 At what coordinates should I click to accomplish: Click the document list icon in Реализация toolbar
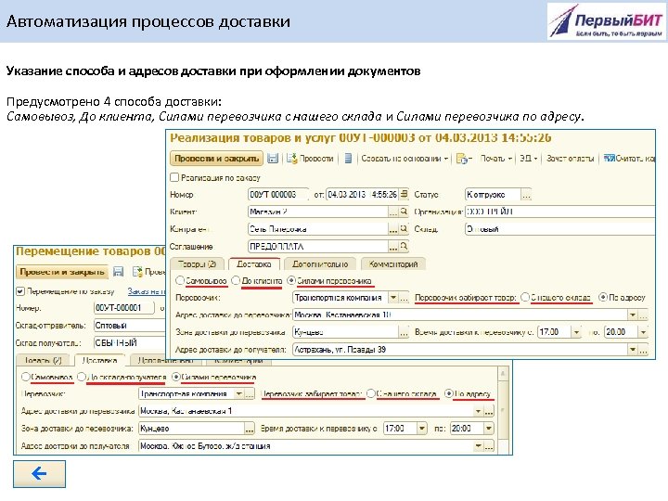[x=348, y=159]
